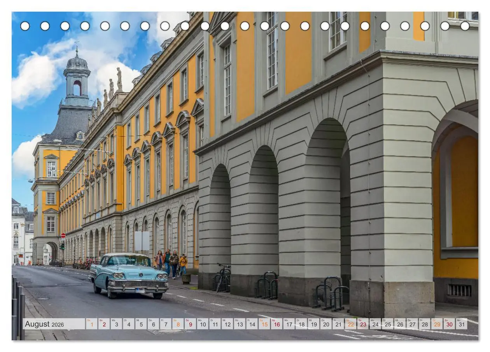Select the orange Saturday 15 cell

point(264,324)
